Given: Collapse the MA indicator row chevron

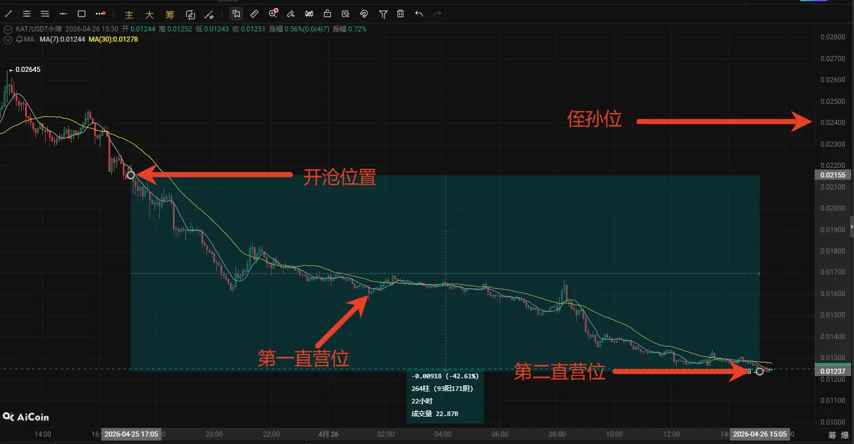Looking at the screenshot, I should click(x=7, y=39).
